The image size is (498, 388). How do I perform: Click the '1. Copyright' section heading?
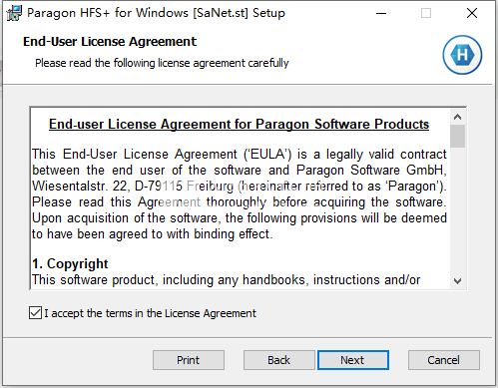pos(70,263)
